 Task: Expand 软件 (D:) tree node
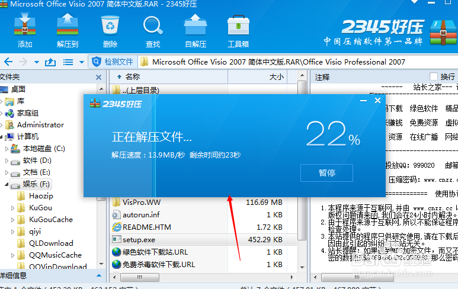[x=7, y=160]
